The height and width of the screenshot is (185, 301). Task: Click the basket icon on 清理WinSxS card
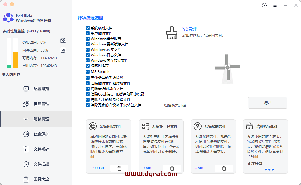click(x=249, y=126)
